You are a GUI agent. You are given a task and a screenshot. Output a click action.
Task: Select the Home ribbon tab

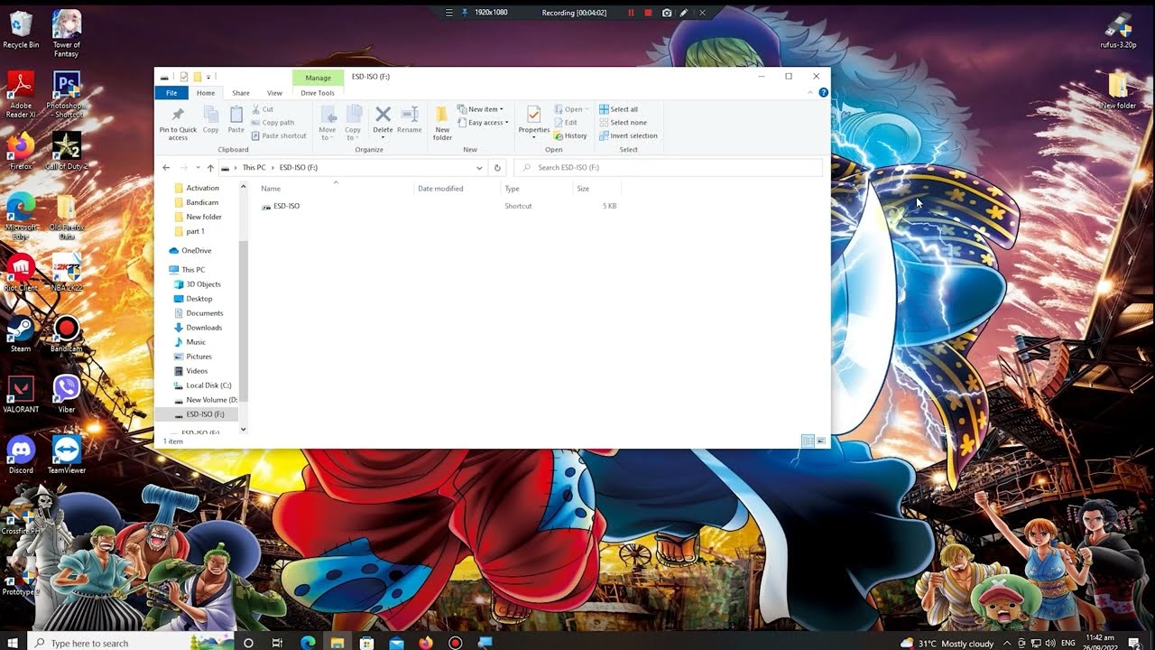tap(206, 93)
